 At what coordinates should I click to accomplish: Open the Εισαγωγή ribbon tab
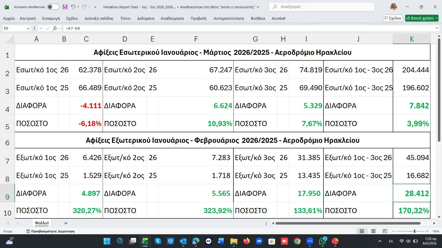pos(51,18)
